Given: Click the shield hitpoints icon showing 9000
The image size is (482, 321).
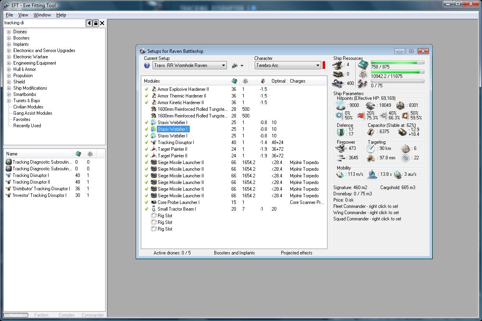Looking at the screenshot, I should point(341,105).
